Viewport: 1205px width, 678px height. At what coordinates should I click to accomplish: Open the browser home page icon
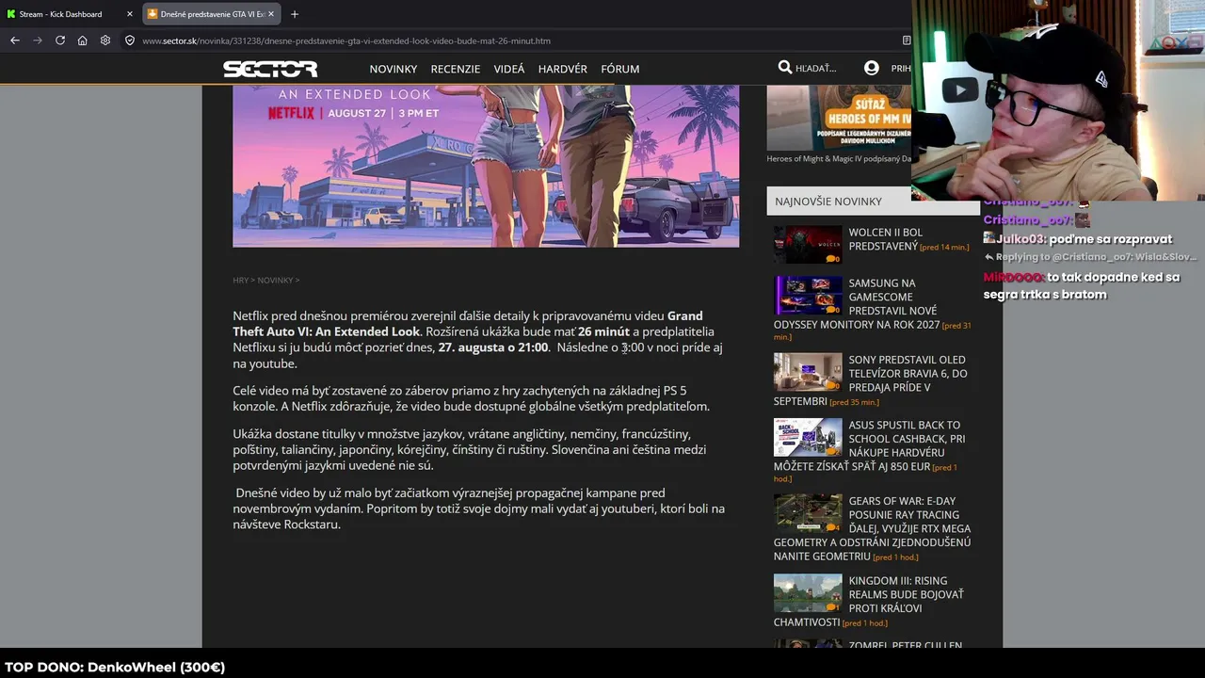tap(83, 40)
